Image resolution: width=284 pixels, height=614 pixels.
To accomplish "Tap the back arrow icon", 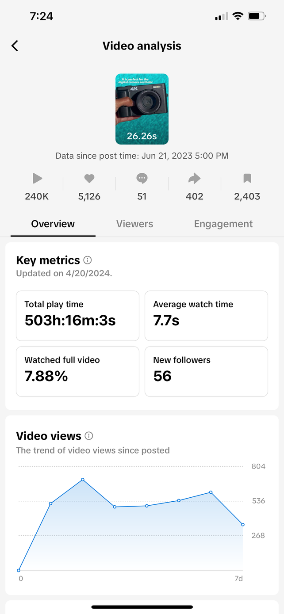I will pos(15,46).
